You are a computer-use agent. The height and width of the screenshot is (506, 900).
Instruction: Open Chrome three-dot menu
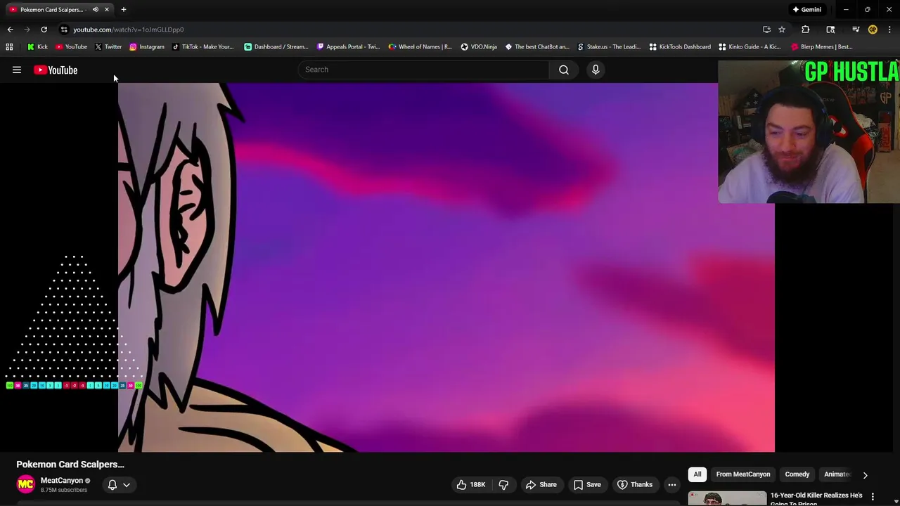point(889,30)
